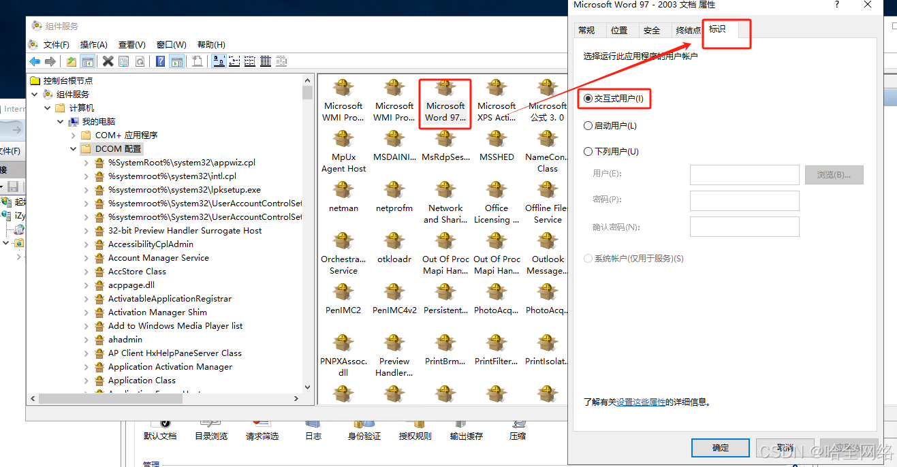Image resolution: width=897 pixels, height=467 pixels.
Task: Collapse the 我的电脑 tree node
Action: [x=61, y=122]
